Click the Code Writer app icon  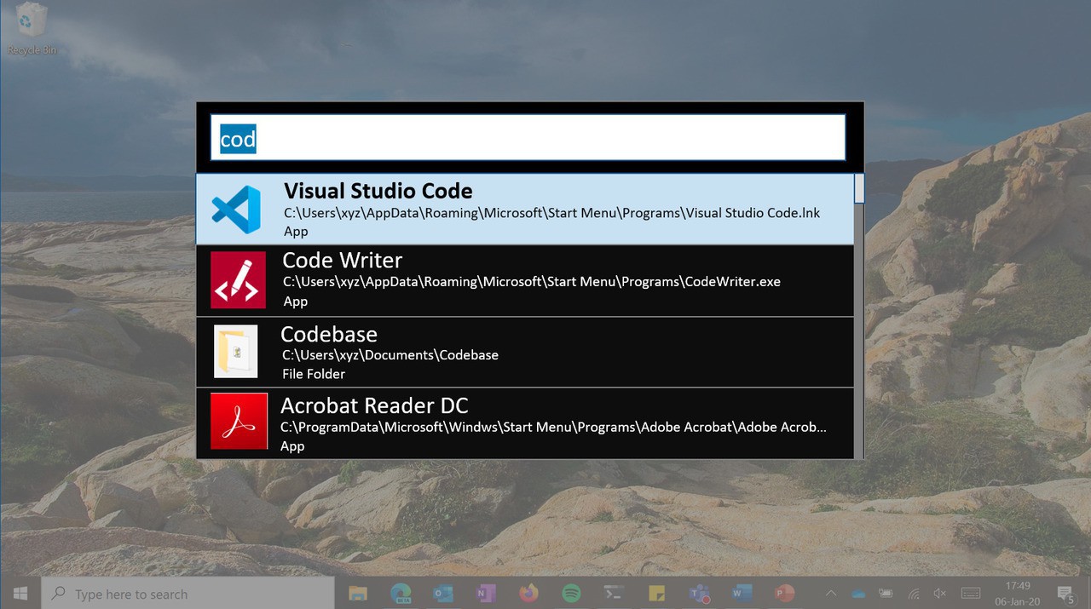[x=238, y=280]
